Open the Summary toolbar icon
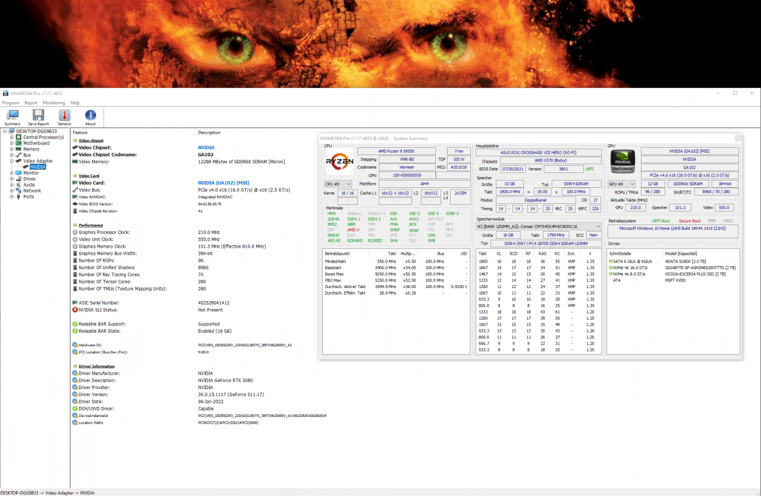 pos(12,115)
